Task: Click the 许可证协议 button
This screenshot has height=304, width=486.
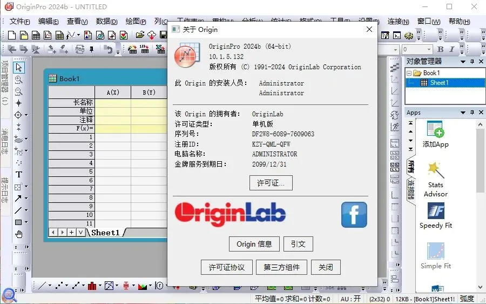Action: click(x=227, y=267)
